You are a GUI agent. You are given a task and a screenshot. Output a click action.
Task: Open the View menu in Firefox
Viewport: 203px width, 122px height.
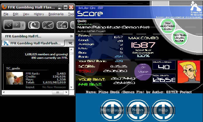tap(26, 14)
